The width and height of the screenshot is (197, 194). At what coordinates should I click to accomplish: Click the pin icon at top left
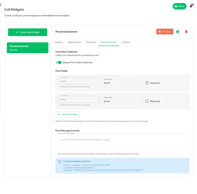pos(1,5)
